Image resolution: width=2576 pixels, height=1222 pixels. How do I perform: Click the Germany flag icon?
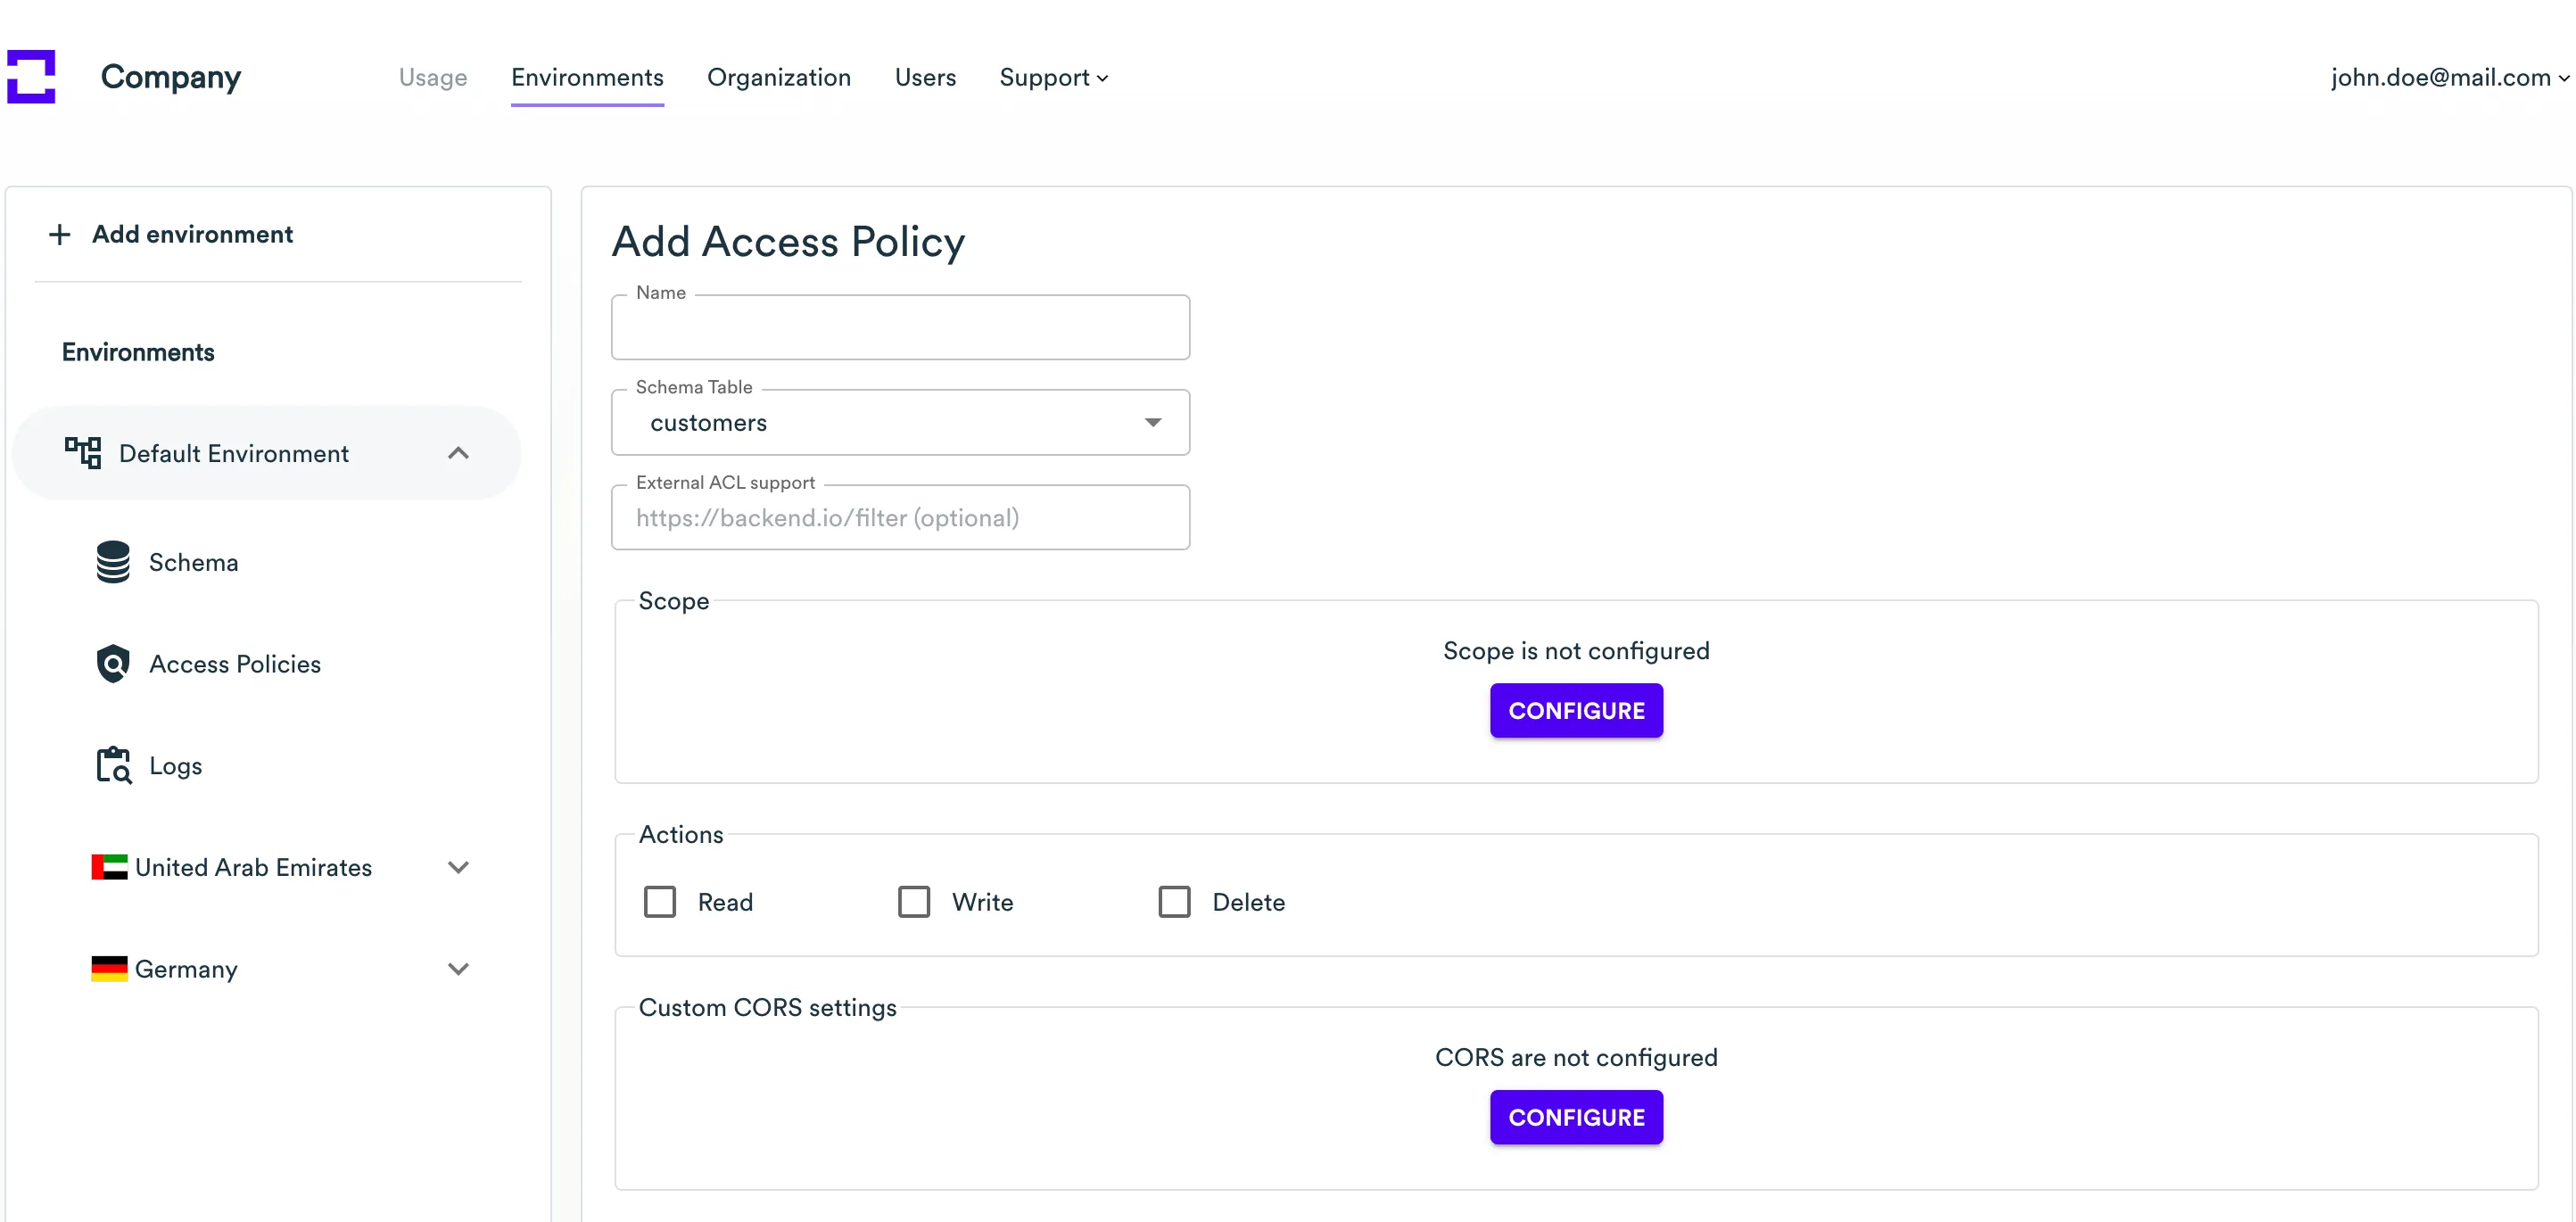tap(109, 968)
